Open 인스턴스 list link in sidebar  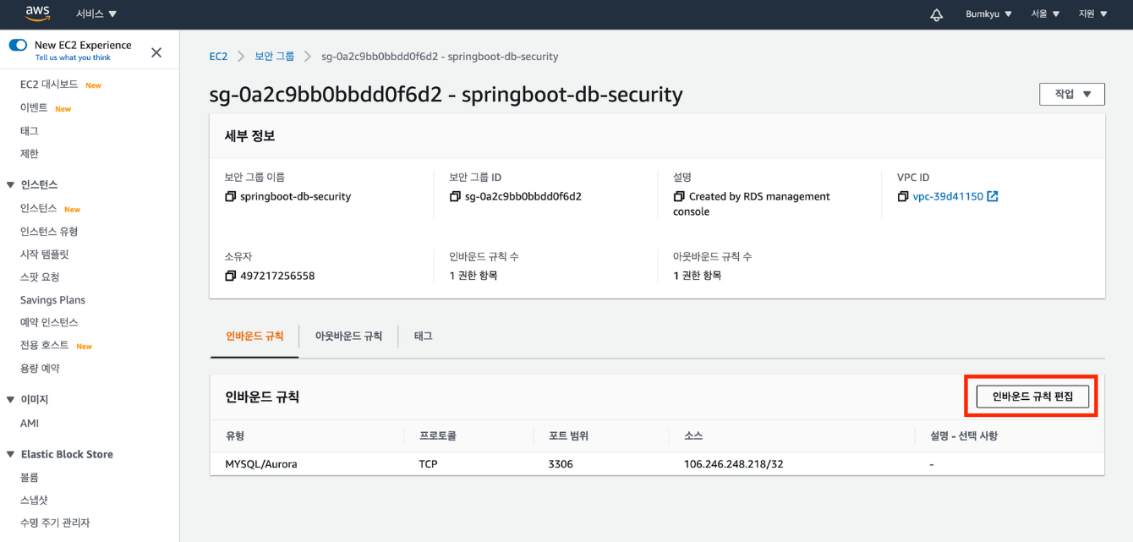tap(39, 208)
